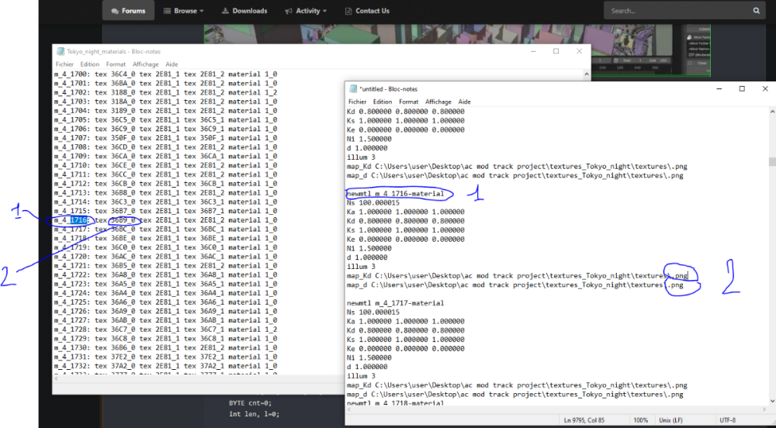
Task: Click the Contact Us link
Action: click(372, 11)
